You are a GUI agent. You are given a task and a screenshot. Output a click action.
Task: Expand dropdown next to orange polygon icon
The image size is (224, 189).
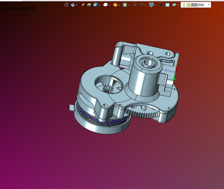pyautogui.click(x=119, y=5)
